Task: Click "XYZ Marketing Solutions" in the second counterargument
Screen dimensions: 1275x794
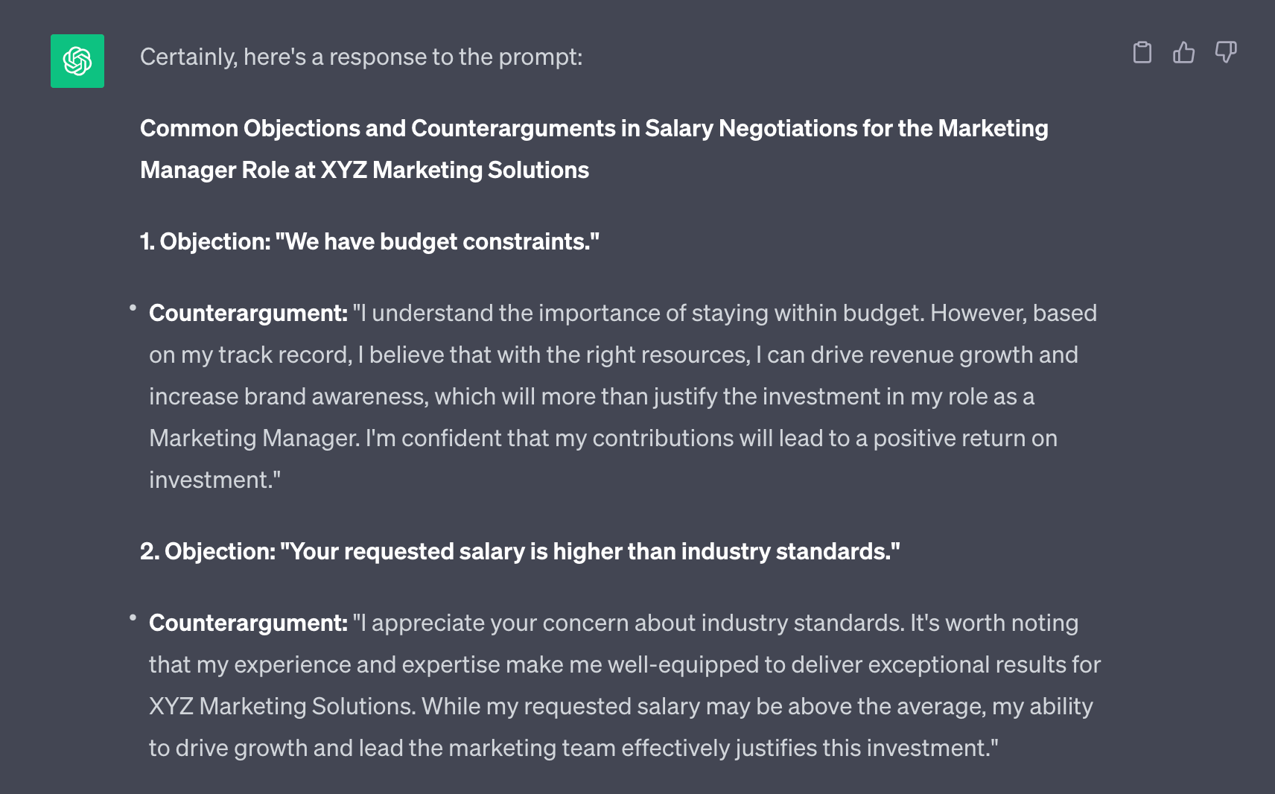Action: tap(282, 707)
